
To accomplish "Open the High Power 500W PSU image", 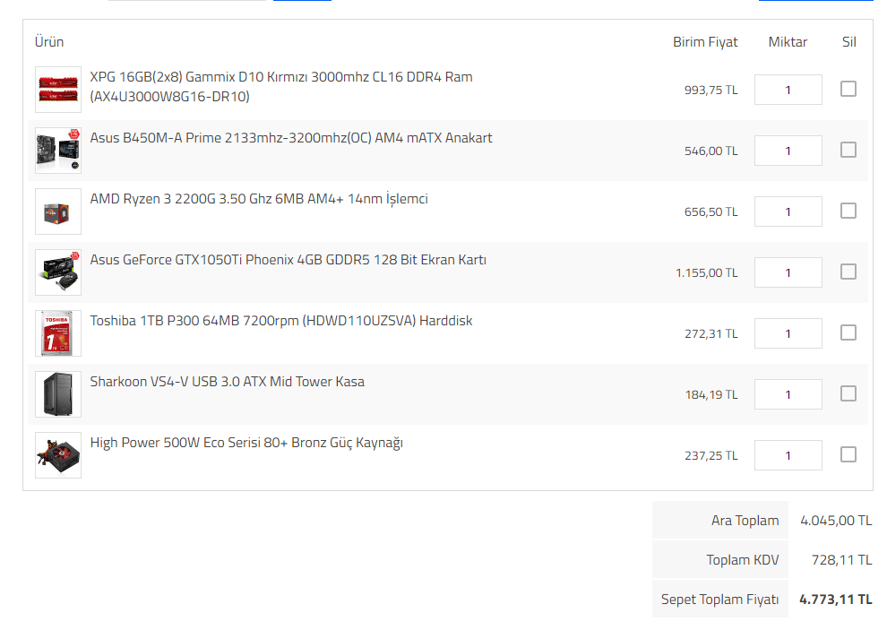I will coord(58,455).
